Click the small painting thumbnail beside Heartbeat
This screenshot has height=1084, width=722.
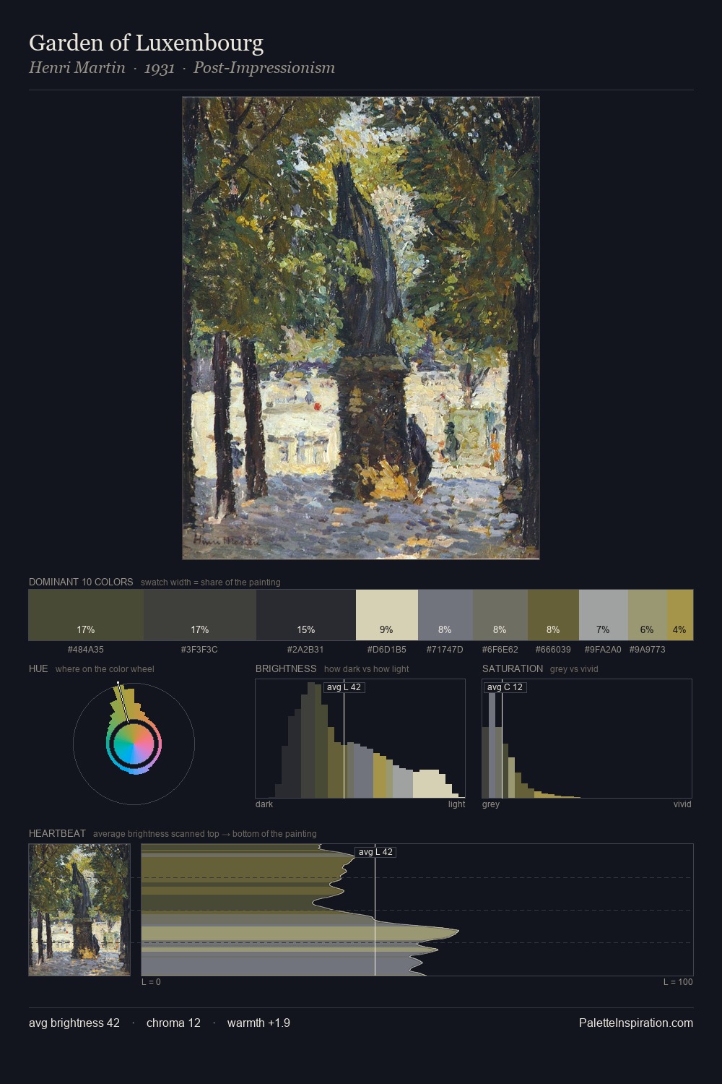[79, 910]
